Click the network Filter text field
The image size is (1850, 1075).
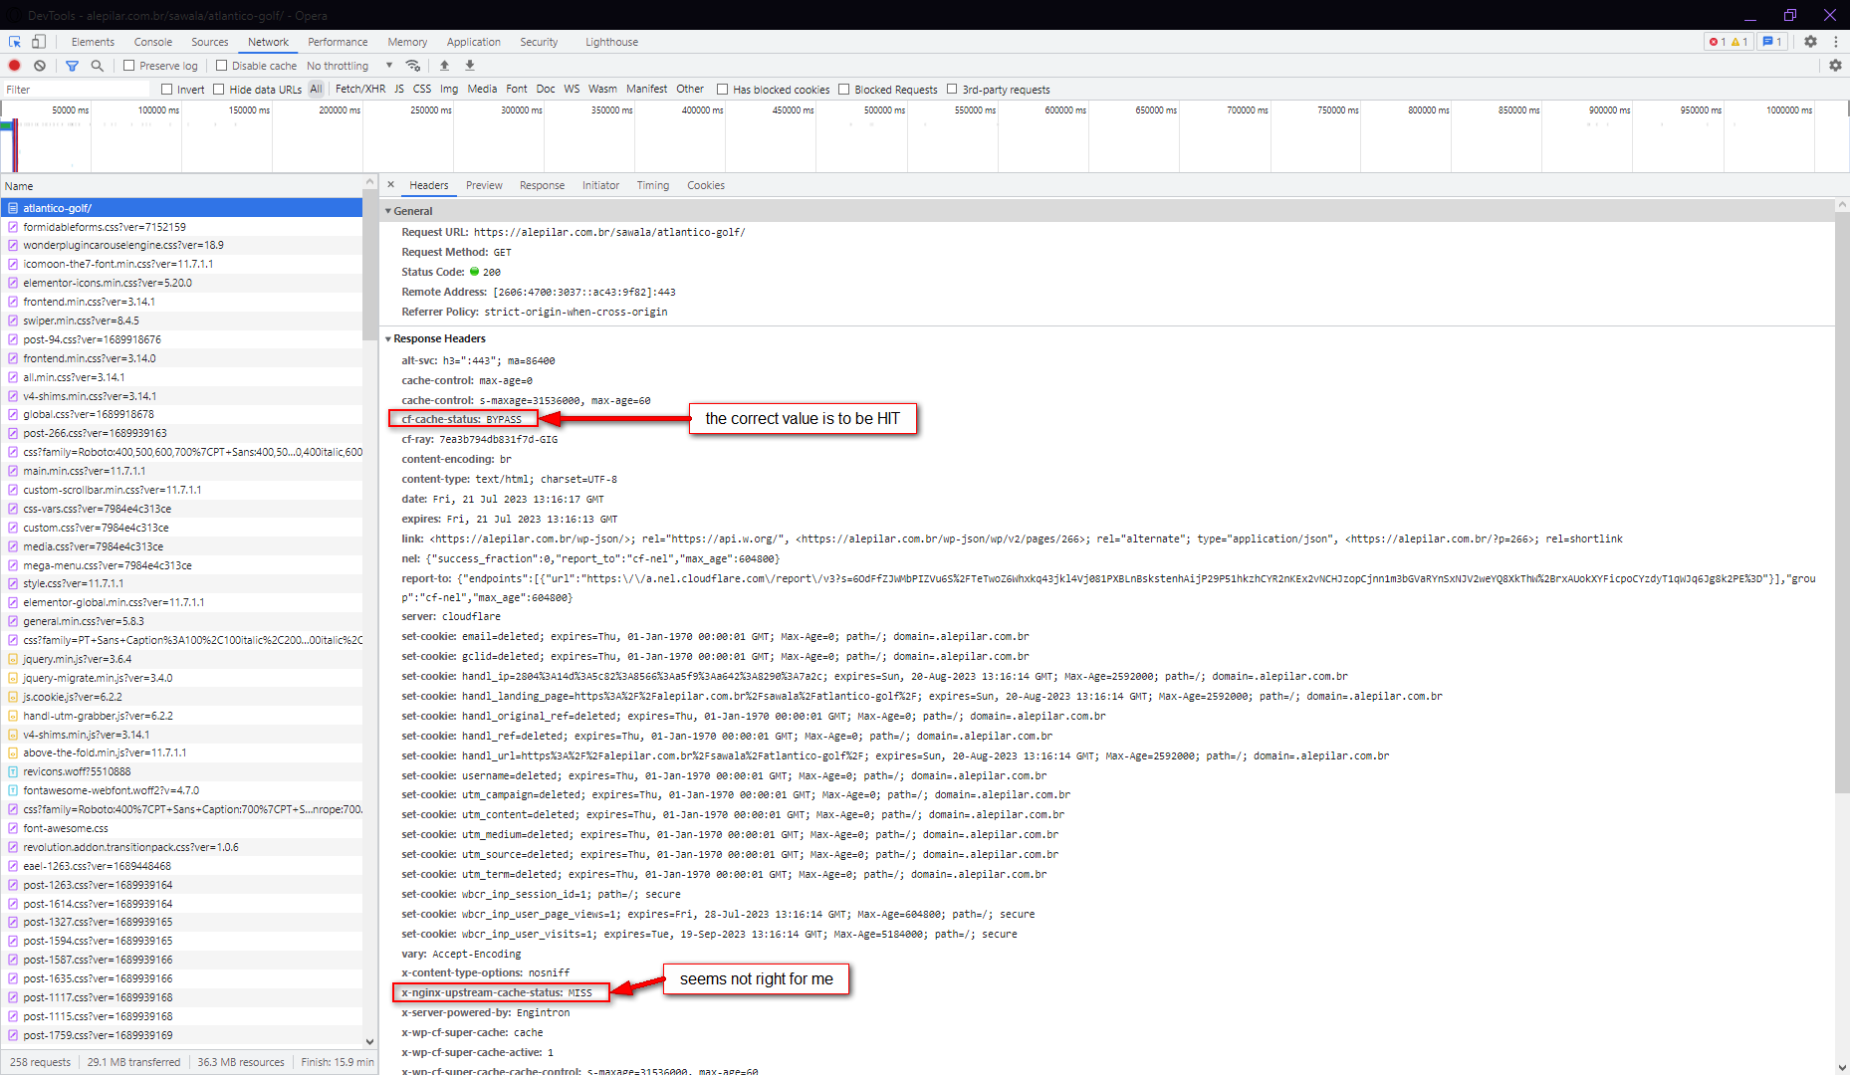[75, 90]
